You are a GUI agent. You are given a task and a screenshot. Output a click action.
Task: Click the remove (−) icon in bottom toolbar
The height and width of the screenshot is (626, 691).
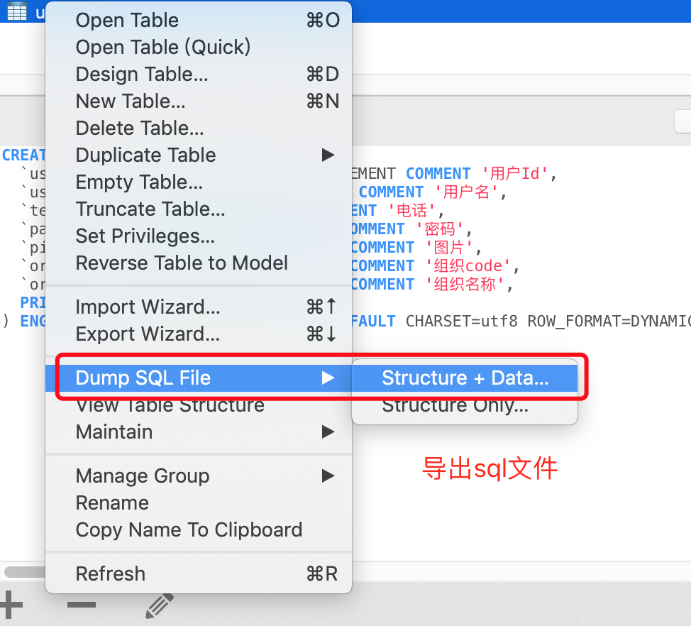[x=80, y=604]
